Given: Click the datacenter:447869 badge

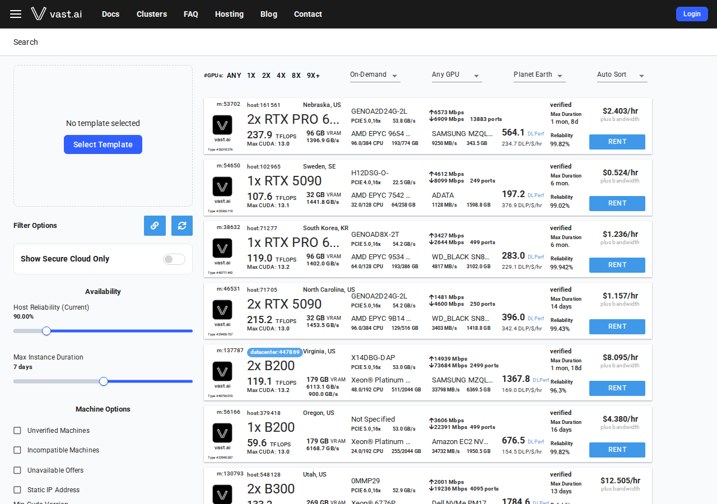Looking at the screenshot, I should click(275, 352).
